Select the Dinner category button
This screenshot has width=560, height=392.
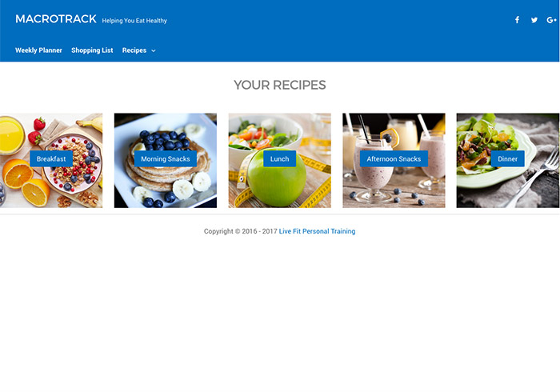(x=507, y=159)
